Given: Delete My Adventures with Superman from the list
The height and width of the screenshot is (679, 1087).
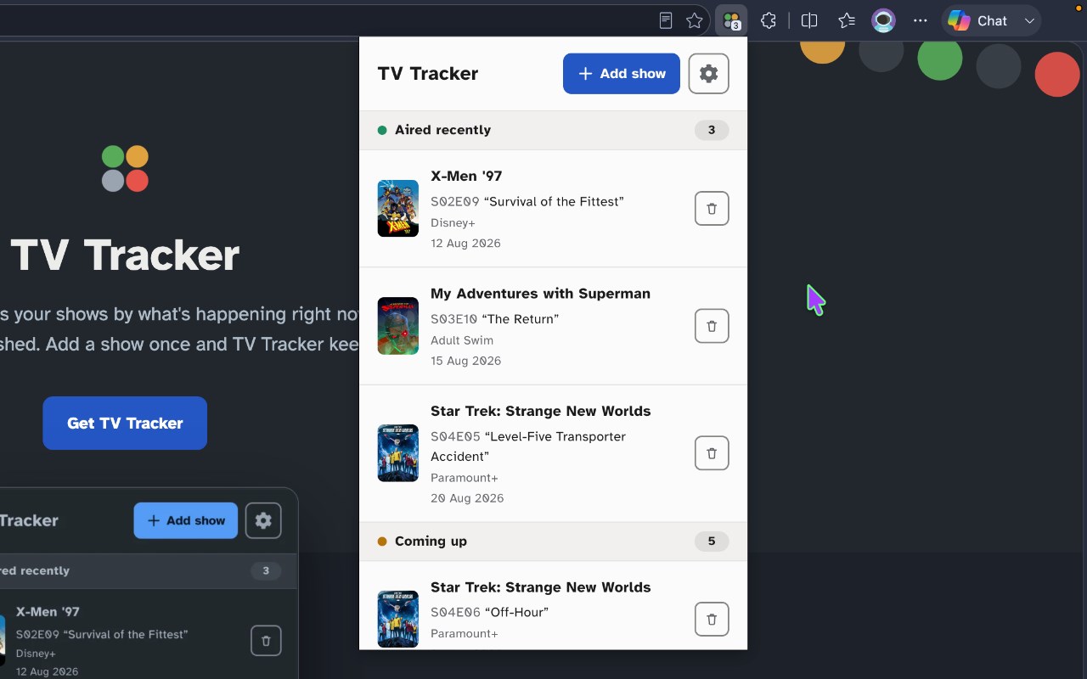Looking at the screenshot, I should point(712,326).
